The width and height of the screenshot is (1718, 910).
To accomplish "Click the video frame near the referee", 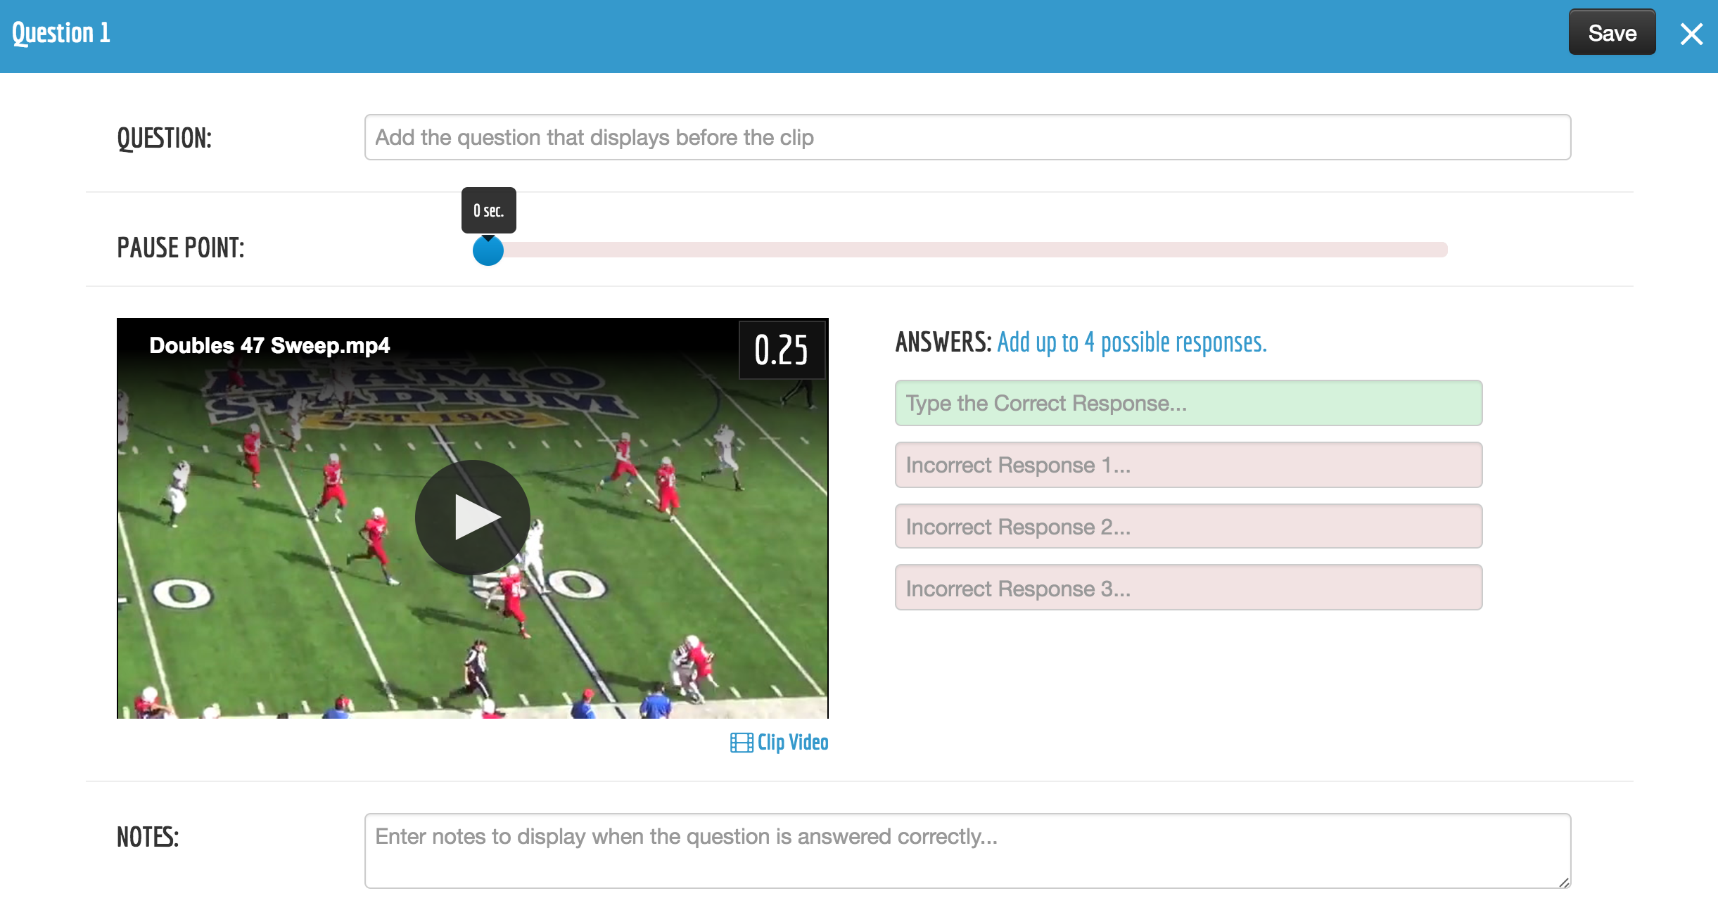I will click(x=477, y=665).
